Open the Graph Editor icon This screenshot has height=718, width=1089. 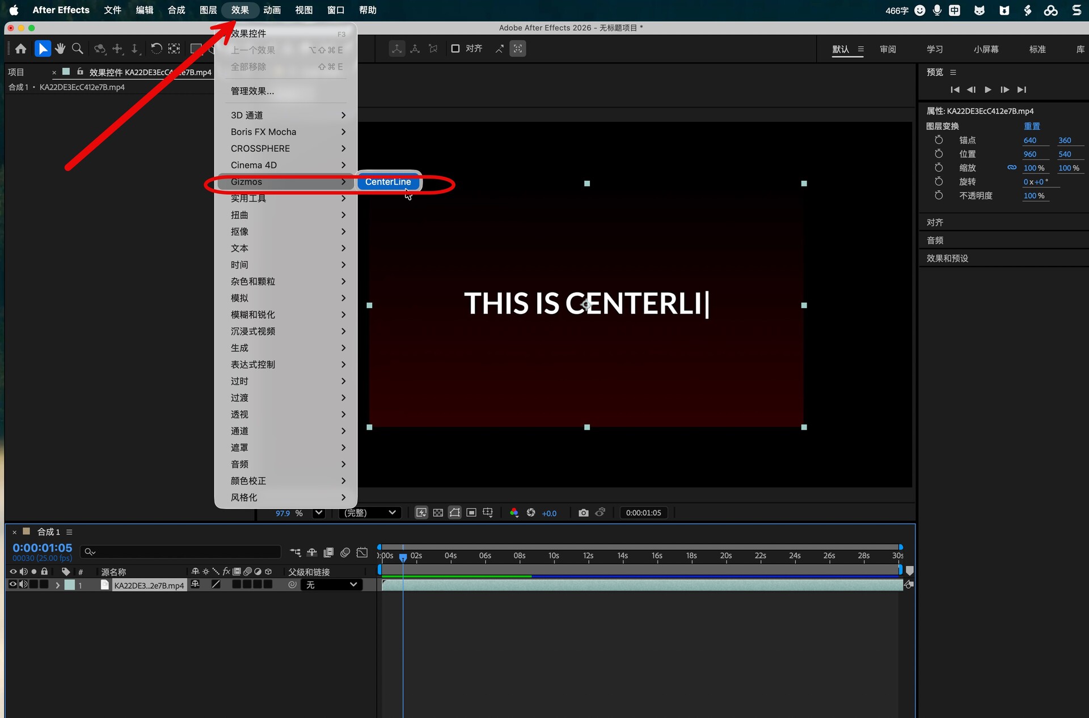click(x=362, y=553)
